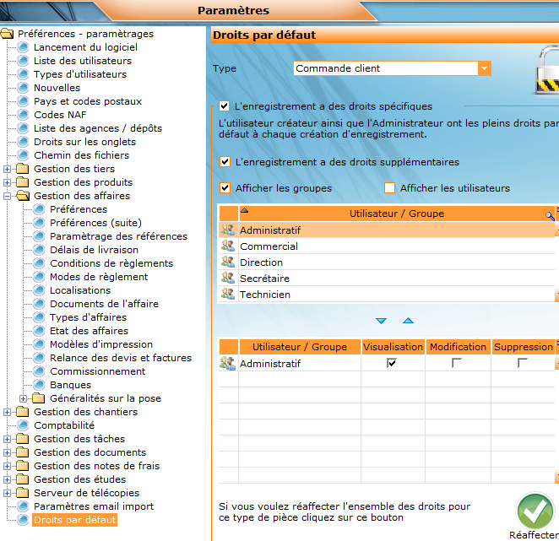Click the group icon beside Technicien
Screen dimensions: 559x541
tap(228, 294)
